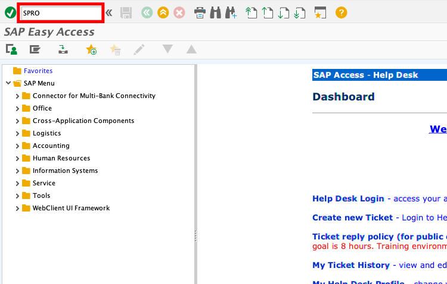Click the red Cancel icon
Viewport: 447px width, 284px height.
(x=179, y=13)
